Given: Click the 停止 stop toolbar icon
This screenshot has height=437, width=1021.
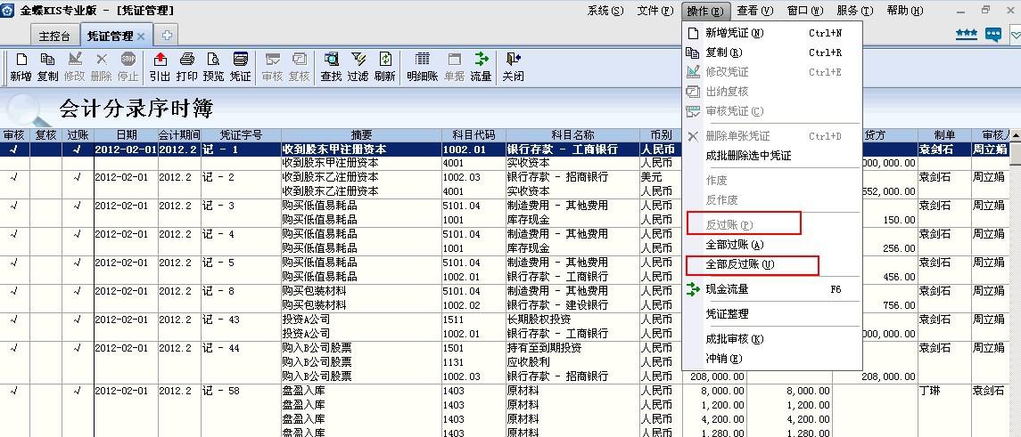Looking at the screenshot, I should click(x=128, y=67).
